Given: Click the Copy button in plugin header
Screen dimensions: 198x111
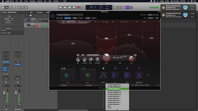Looking at the screenshot, I should point(75,18).
